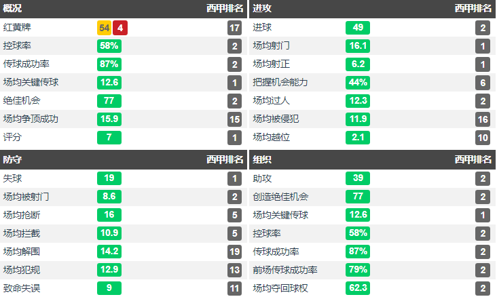Click the 场均关键传球 label in 概况
This screenshot has width=497, height=297.
pos(31,82)
